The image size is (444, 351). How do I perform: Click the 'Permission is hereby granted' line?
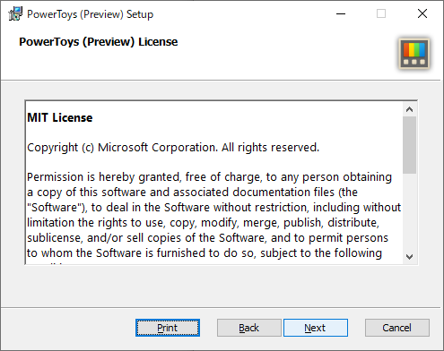pos(209,177)
